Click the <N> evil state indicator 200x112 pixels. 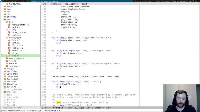pos(88,108)
